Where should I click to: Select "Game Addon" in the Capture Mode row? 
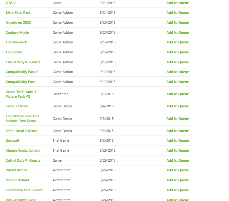coord(63,32)
